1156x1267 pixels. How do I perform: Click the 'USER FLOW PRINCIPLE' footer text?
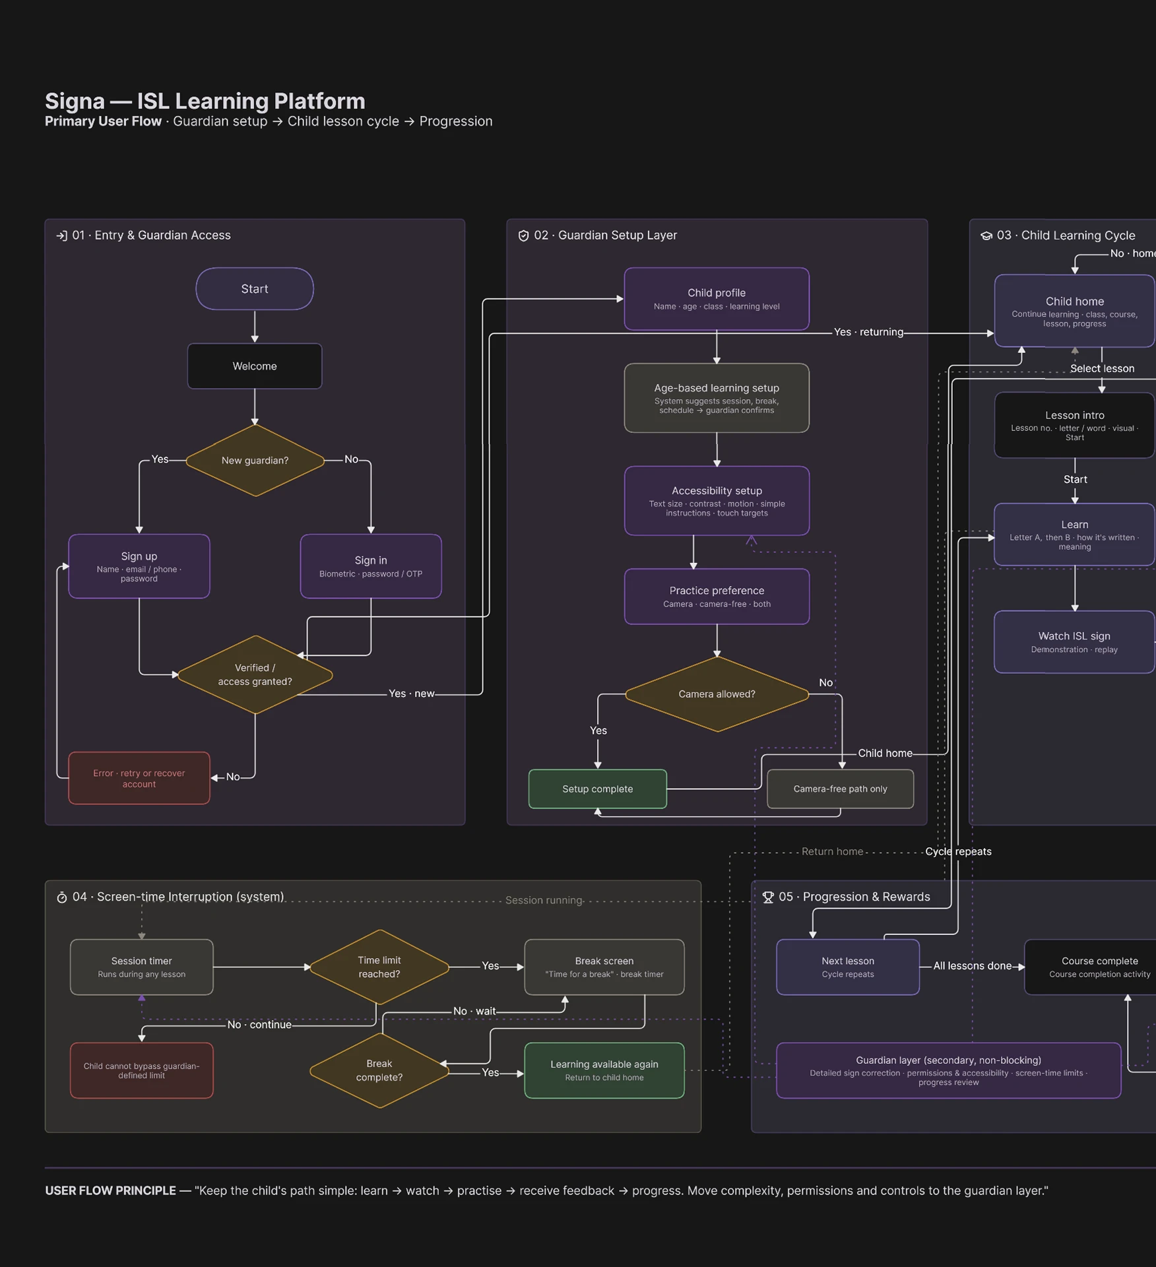point(110,1191)
